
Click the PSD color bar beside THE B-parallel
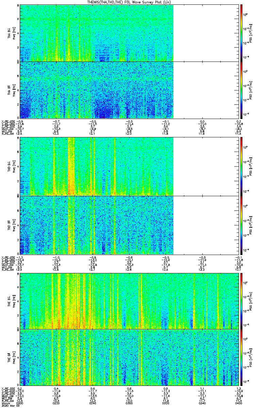coord(241,357)
